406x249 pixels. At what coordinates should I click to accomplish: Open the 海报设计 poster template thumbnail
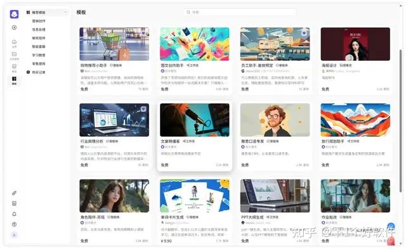pyautogui.click(x=355, y=44)
